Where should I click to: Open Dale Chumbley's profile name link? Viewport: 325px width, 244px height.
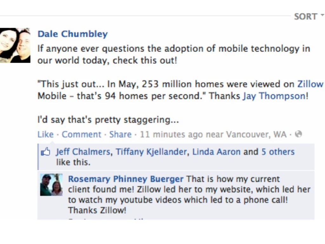coord(72,34)
